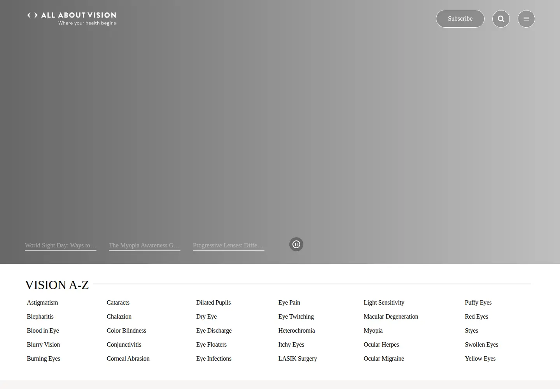Open the Color Blindness link
The height and width of the screenshot is (389, 560).
pos(126,331)
